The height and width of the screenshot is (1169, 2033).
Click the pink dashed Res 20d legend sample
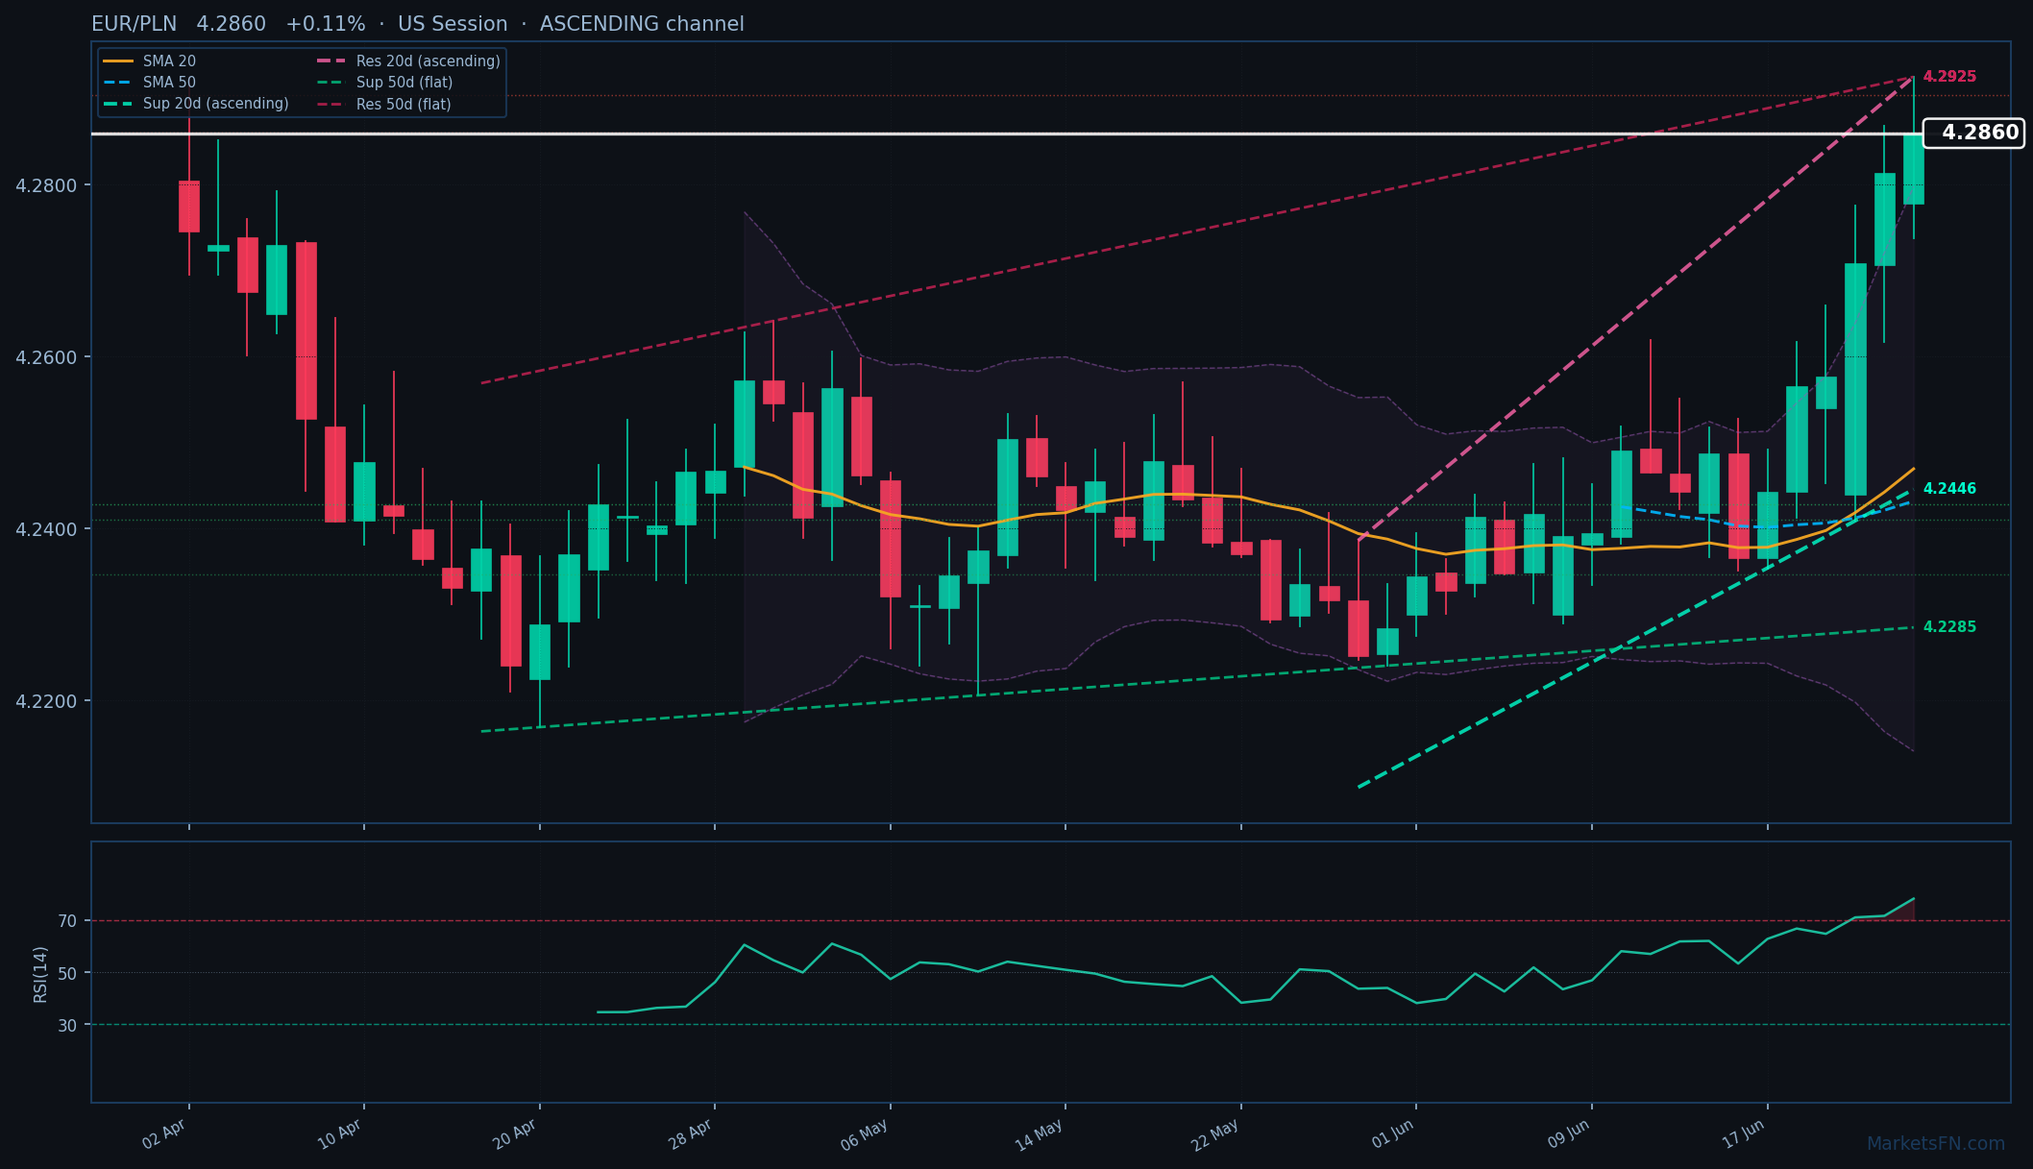pos(331,61)
